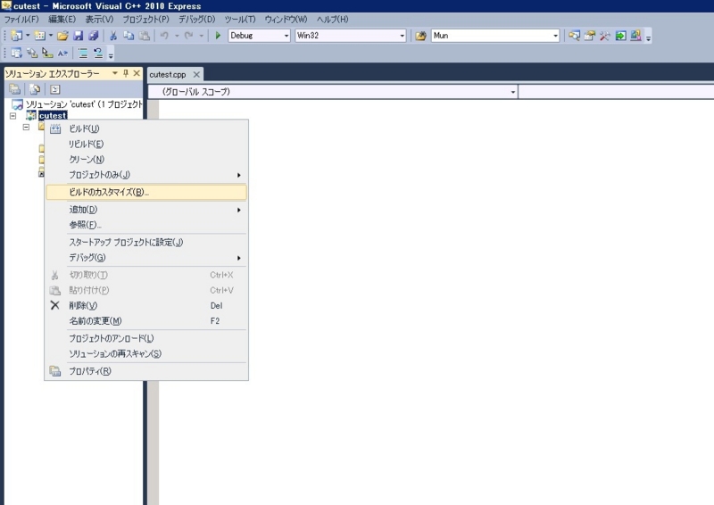Collapse the cutest project tree node
Screen dimensions: 714x505
(13, 116)
